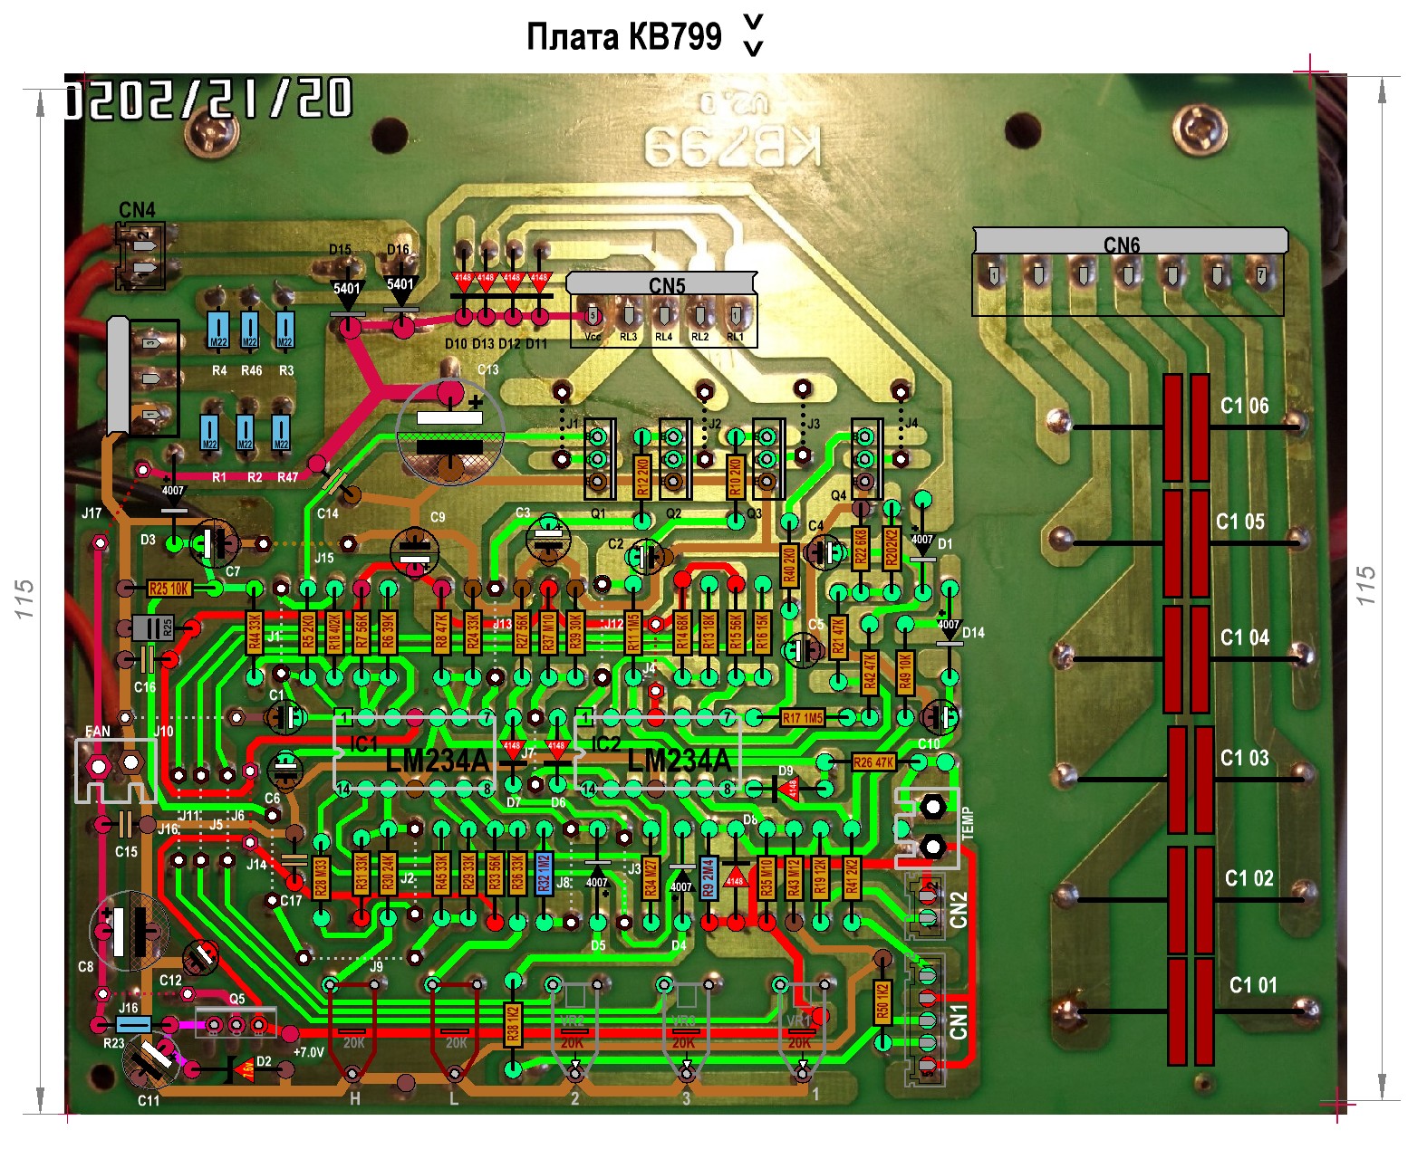Click the "H" terminal label at bottom
The height and width of the screenshot is (1159, 1427).
355,1098
